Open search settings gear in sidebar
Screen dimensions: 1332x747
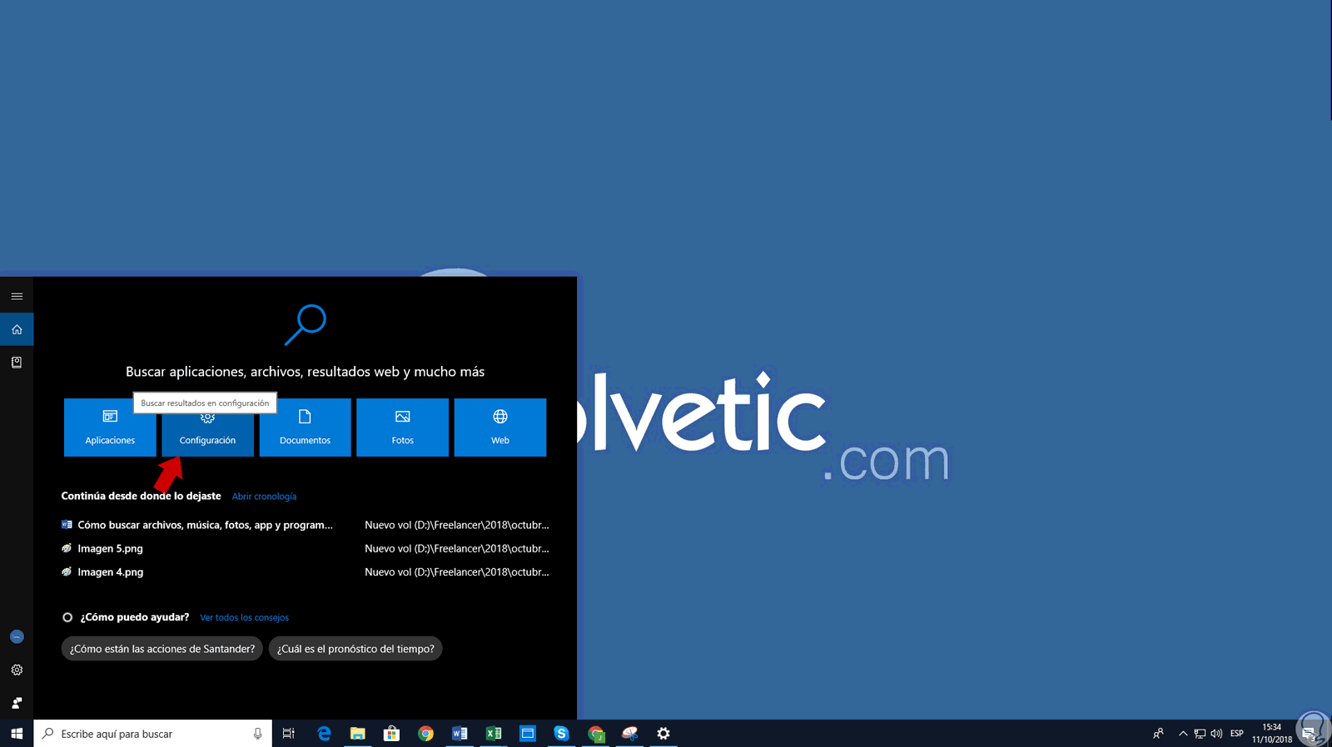[17, 670]
